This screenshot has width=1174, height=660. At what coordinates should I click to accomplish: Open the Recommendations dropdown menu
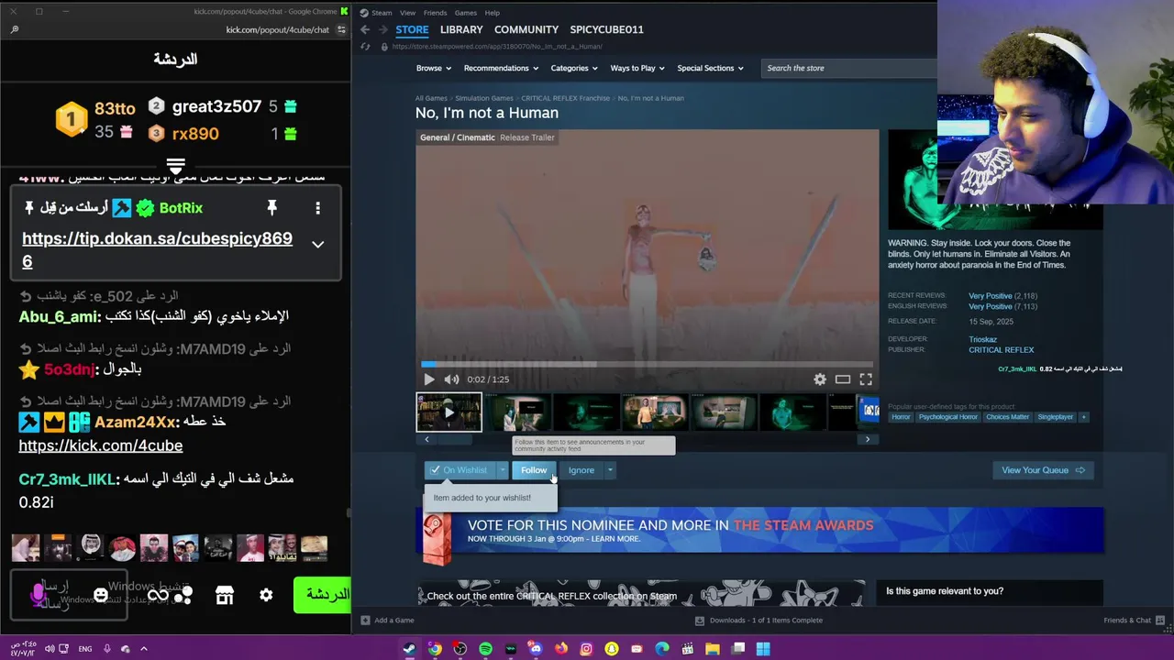pos(501,68)
